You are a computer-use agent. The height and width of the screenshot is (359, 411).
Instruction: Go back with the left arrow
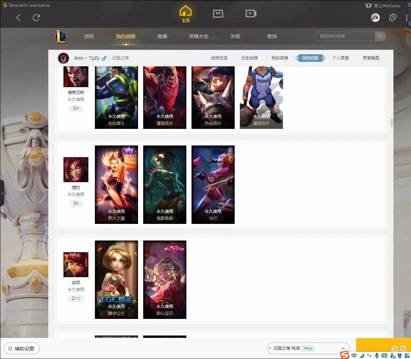[x=18, y=18]
